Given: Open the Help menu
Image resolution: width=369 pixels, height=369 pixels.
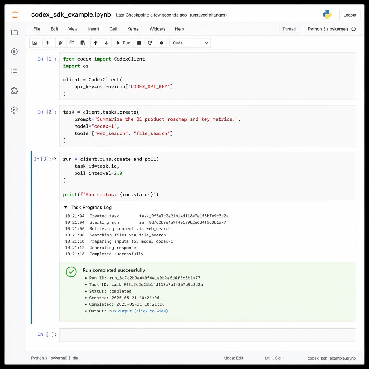Looking at the screenshot, I should coord(179,29).
